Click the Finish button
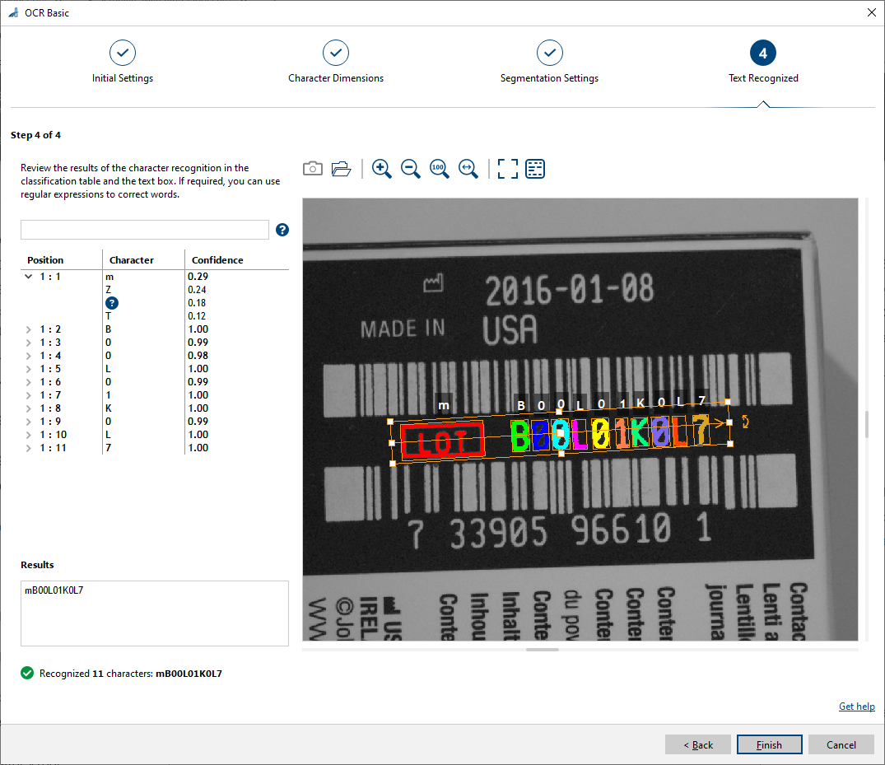This screenshot has height=765, width=885. [x=769, y=744]
